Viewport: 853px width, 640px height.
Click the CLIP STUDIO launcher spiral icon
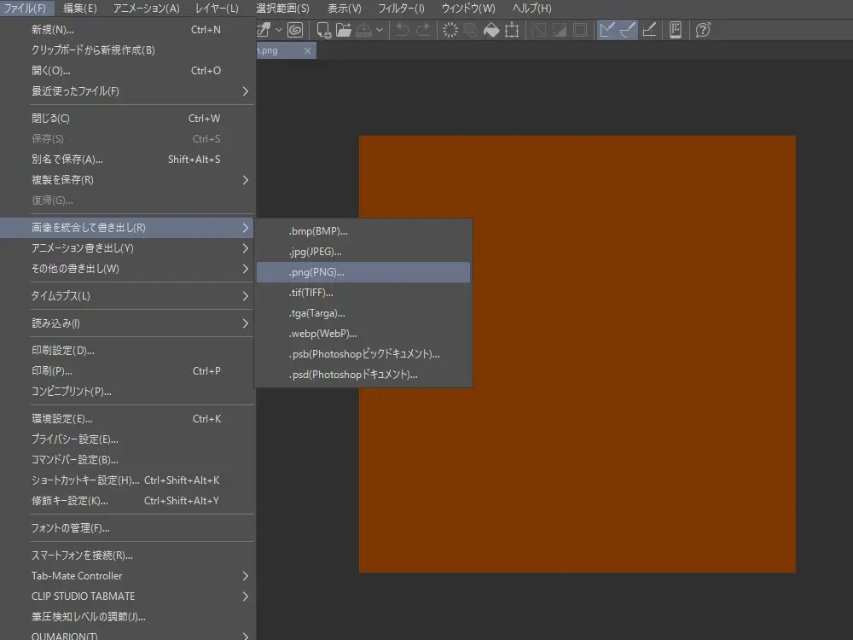click(x=295, y=30)
